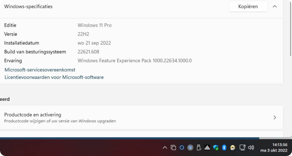
Task: Click the blue circle tray icon
Action: point(182,148)
